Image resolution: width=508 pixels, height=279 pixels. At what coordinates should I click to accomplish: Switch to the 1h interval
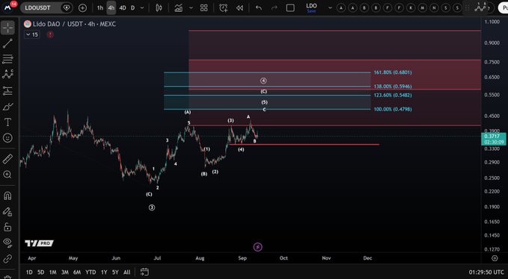pyautogui.click(x=100, y=8)
